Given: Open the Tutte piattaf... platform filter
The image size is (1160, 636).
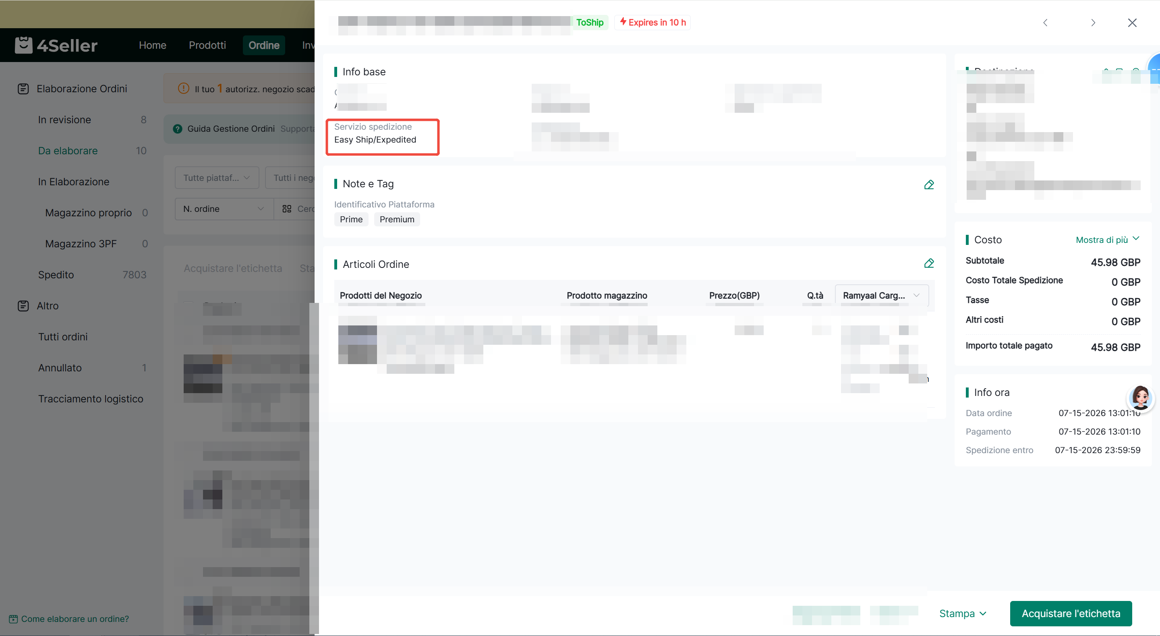Looking at the screenshot, I should (217, 178).
